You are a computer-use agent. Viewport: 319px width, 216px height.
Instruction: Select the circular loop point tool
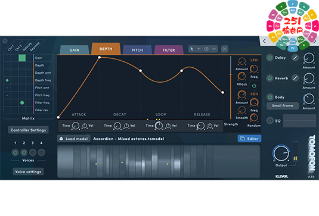click(x=206, y=49)
